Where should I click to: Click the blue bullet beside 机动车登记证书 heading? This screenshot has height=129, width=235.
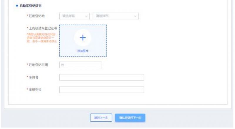point(17,6)
